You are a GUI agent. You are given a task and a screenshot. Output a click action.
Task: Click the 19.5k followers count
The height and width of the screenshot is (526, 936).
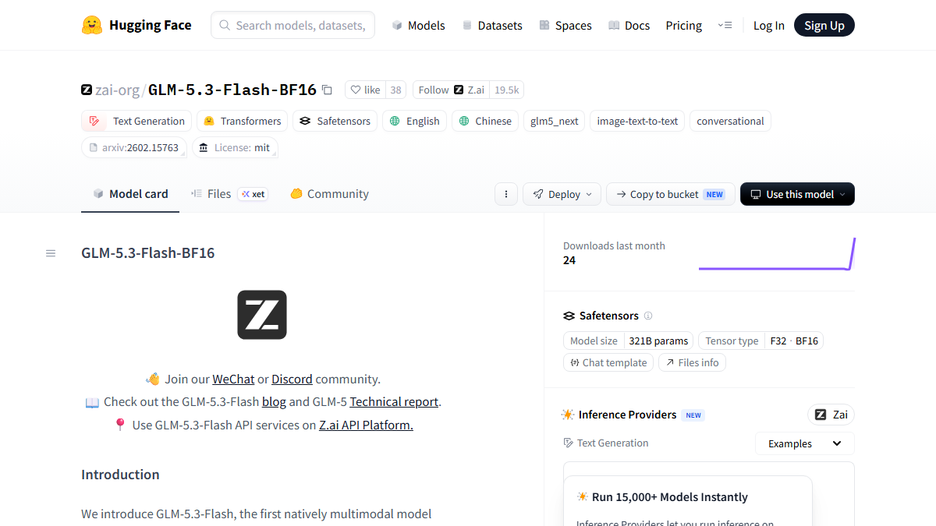tap(506, 90)
